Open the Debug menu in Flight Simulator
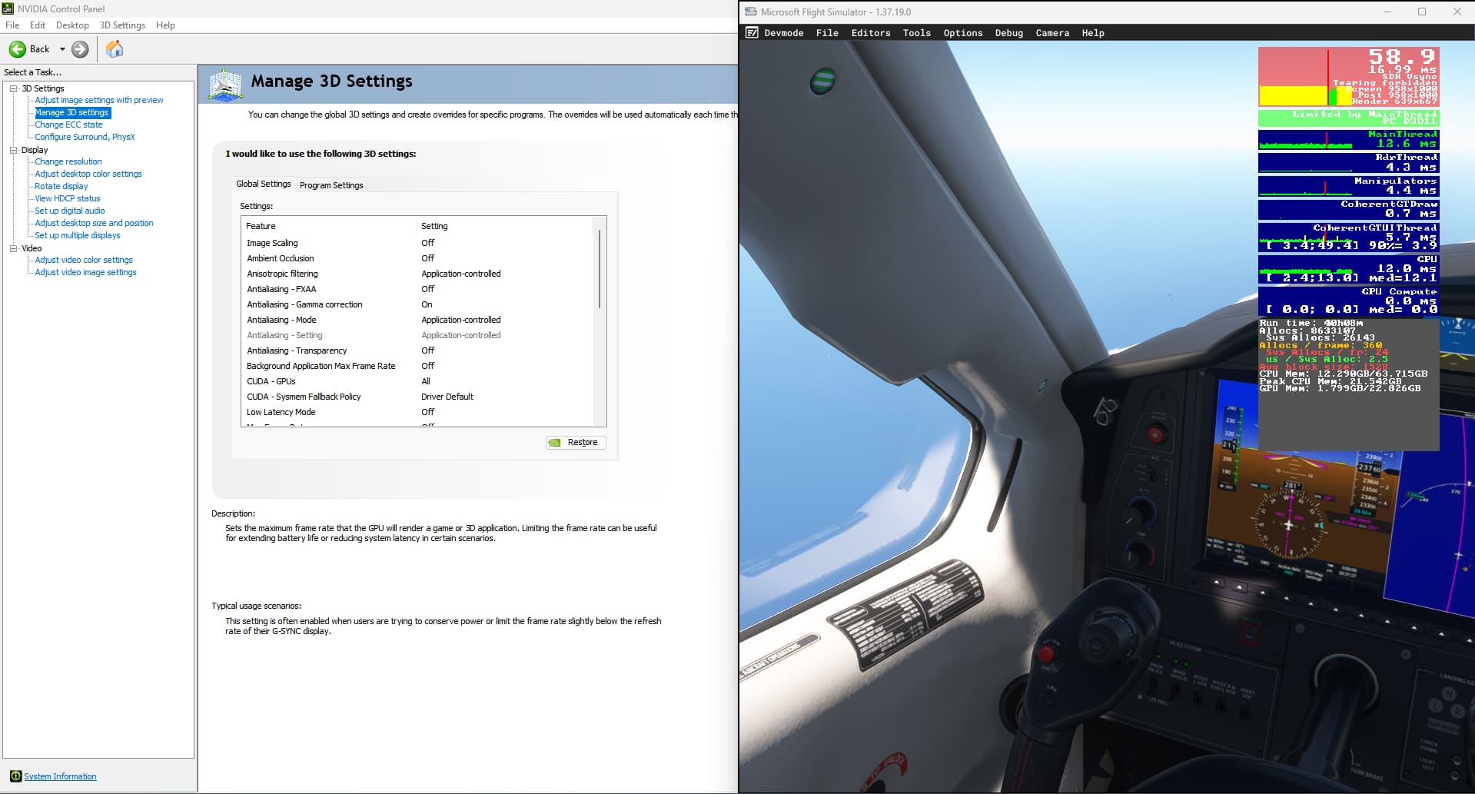Image resolution: width=1475 pixels, height=794 pixels. pos(1008,33)
